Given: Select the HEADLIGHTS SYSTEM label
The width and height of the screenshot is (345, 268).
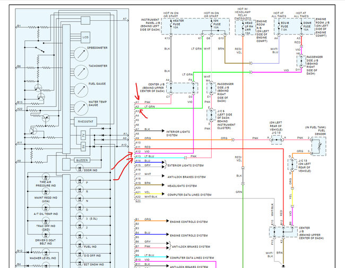Looking at the screenshot, I should (x=182, y=186).
